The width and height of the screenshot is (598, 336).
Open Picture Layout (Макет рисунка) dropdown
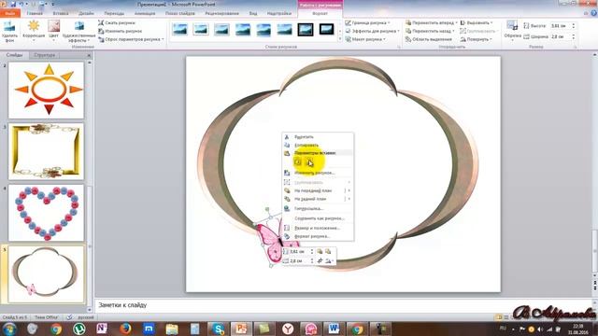point(365,39)
